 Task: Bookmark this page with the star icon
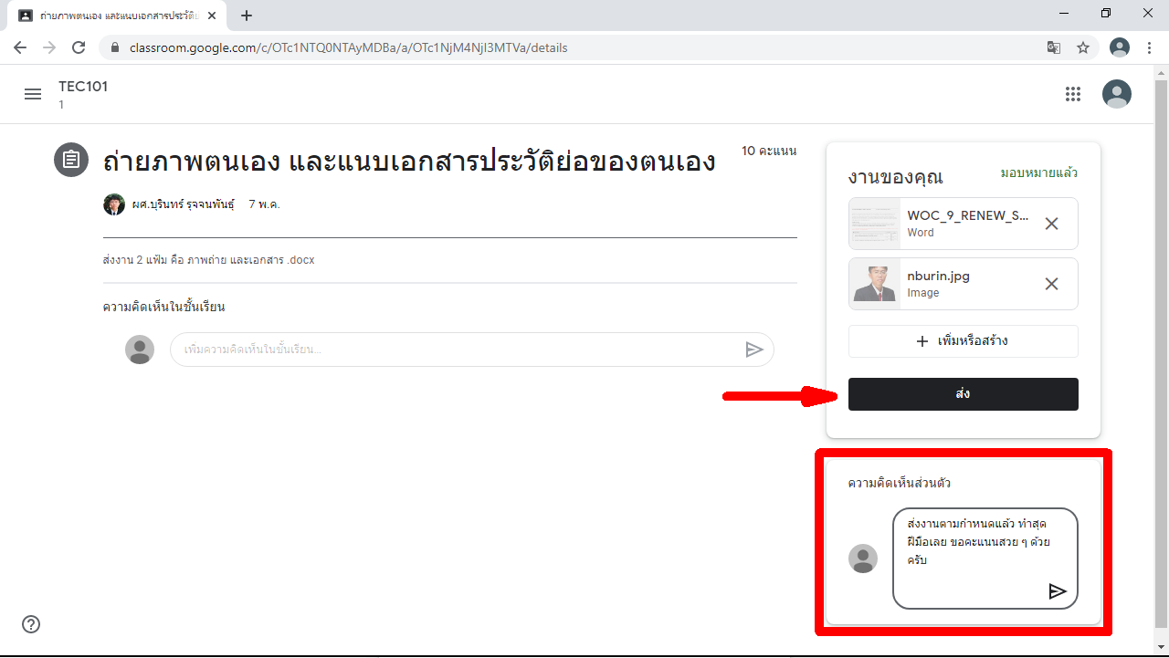[x=1083, y=47]
